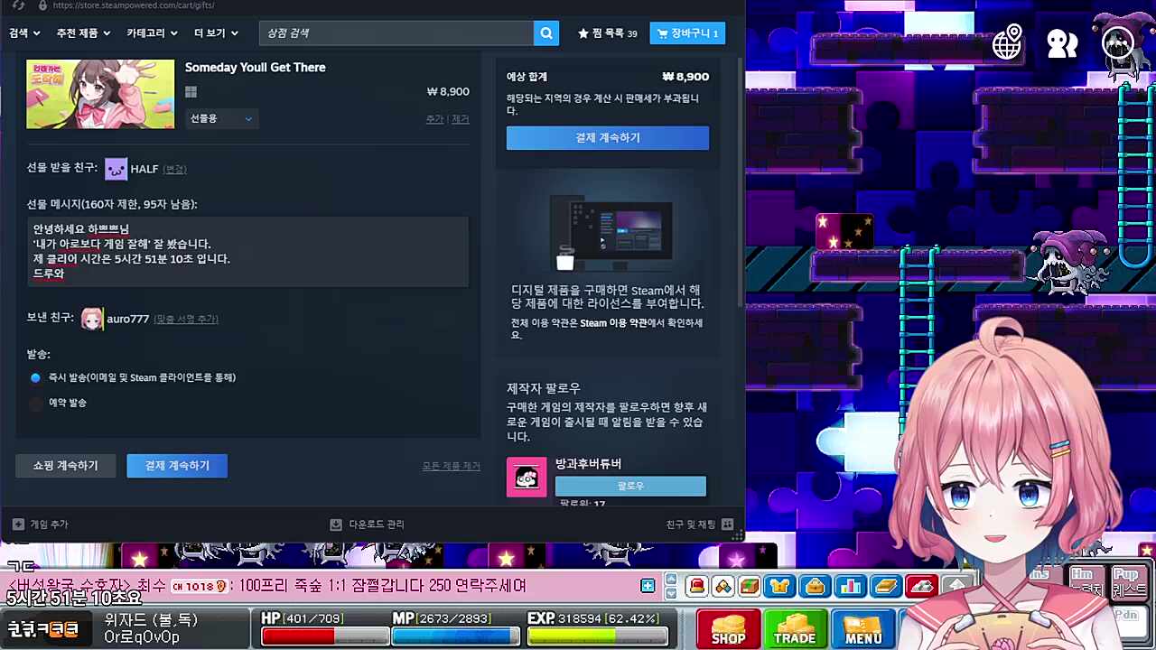Open the 선물용 purchase type dropdown
Viewport: 1156px width, 650px height.
point(220,118)
